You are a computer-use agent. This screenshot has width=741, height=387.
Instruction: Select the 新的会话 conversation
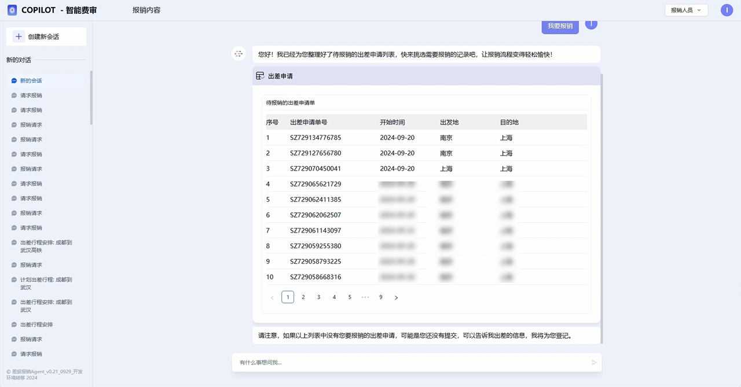coord(45,80)
